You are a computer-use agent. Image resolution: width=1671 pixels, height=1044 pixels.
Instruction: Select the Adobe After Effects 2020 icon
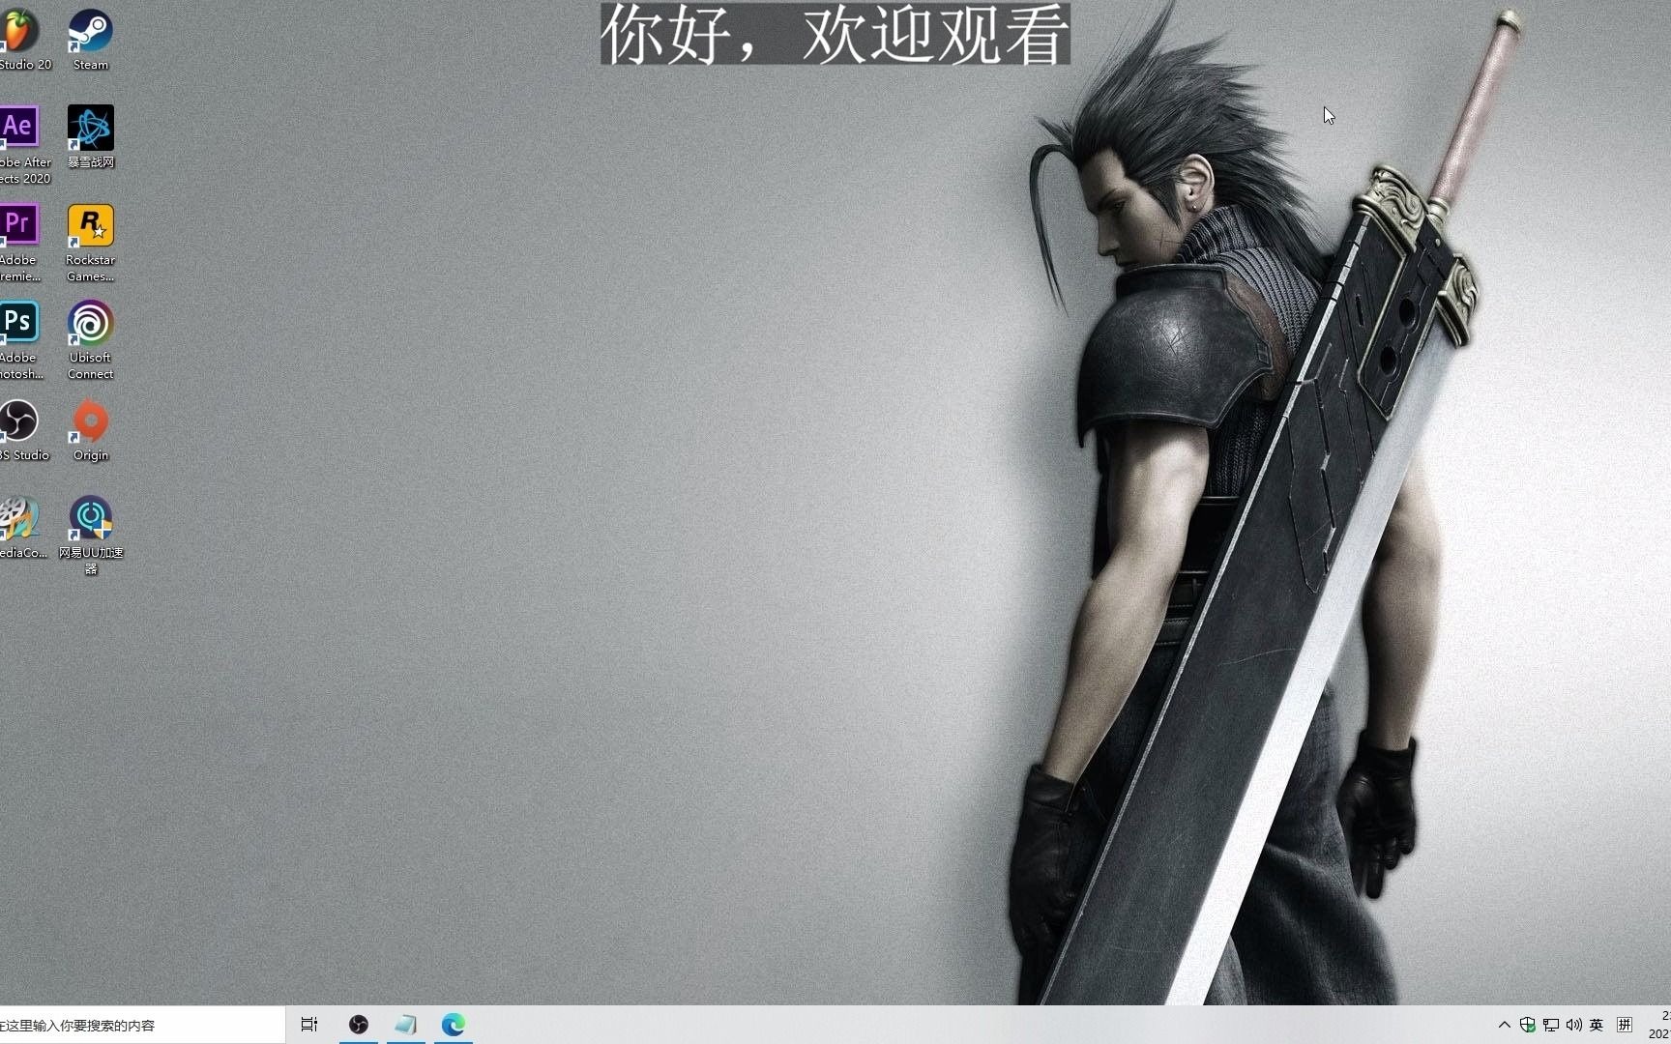click(x=22, y=145)
